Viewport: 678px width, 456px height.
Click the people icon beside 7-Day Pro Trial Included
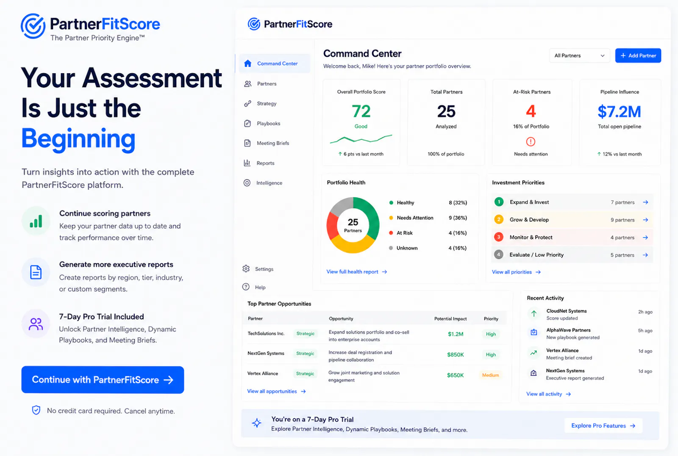(x=36, y=324)
